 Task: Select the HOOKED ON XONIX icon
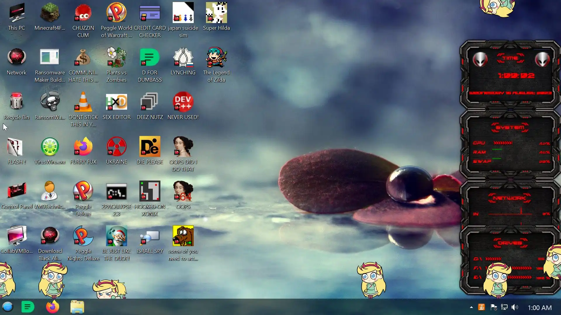pyautogui.click(x=150, y=191)
